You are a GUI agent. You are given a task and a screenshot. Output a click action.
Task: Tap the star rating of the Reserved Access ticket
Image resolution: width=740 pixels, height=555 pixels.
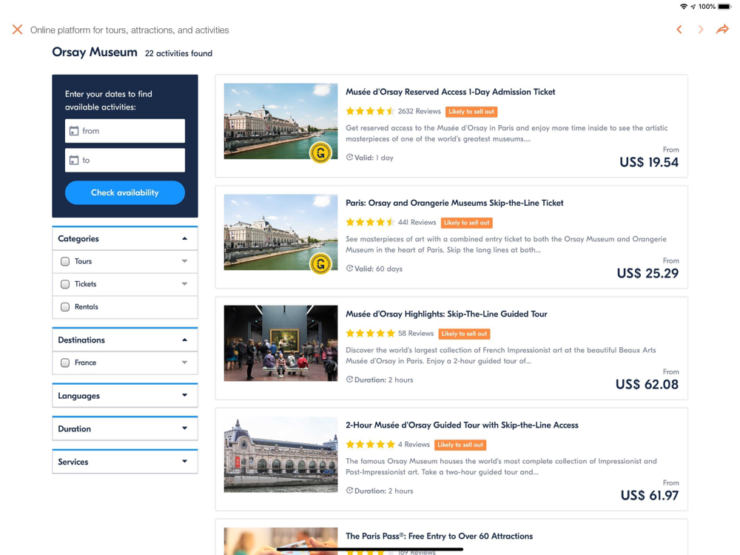tap(370, 112)
